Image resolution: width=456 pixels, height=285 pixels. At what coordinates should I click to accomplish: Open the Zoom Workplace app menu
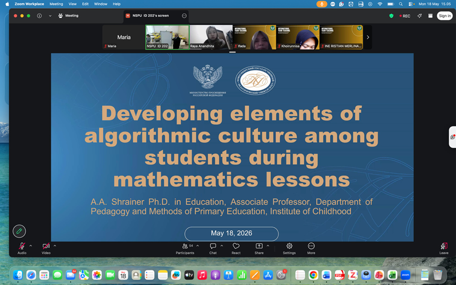(x=29, y=4)
